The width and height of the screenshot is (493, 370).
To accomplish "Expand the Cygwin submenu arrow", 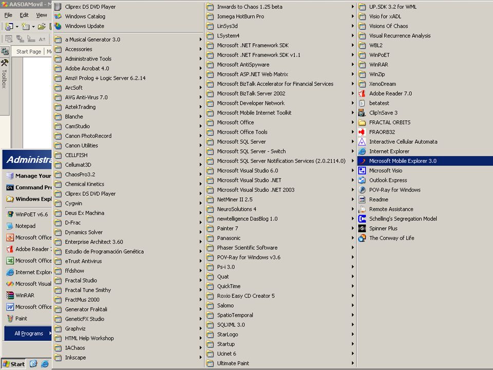I will 201,203.
